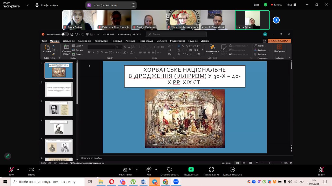Click accessibility check status (Спеціальні можливості)
Image resolution: width=332 pixels, height=186 pixels.
(x=87, y=163)
